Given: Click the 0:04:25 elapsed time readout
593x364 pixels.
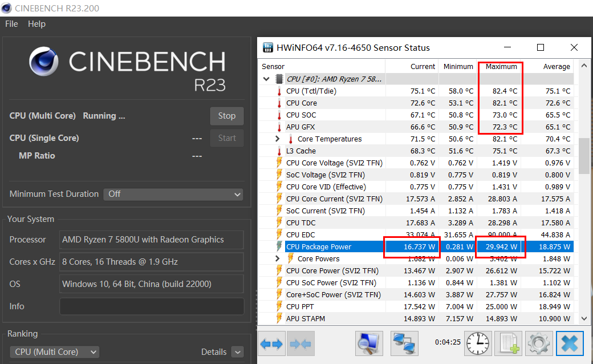Looking at the screenshot, I should coord(448,342).
